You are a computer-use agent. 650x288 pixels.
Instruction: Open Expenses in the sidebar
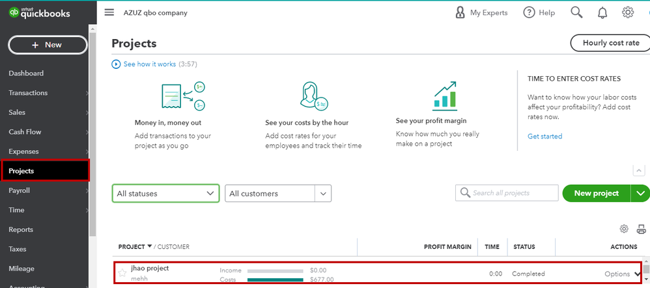(23, 151)
